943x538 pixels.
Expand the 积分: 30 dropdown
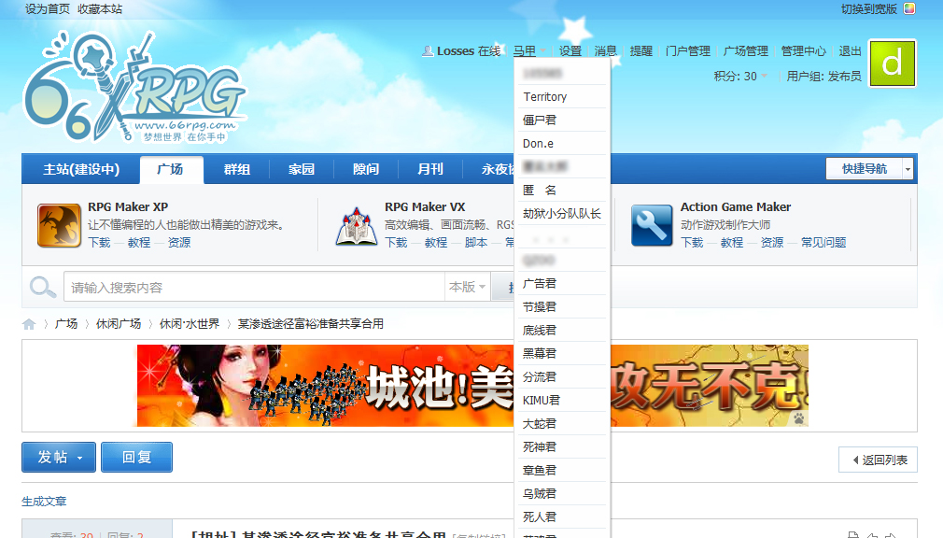(x=740, y=77)
